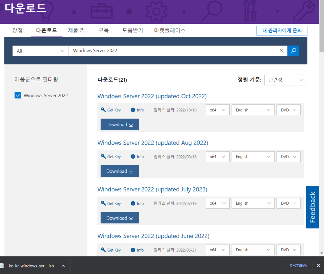
Task: Open the Feedback side panel
Action: pyautogui.click(x=312, y=207)
